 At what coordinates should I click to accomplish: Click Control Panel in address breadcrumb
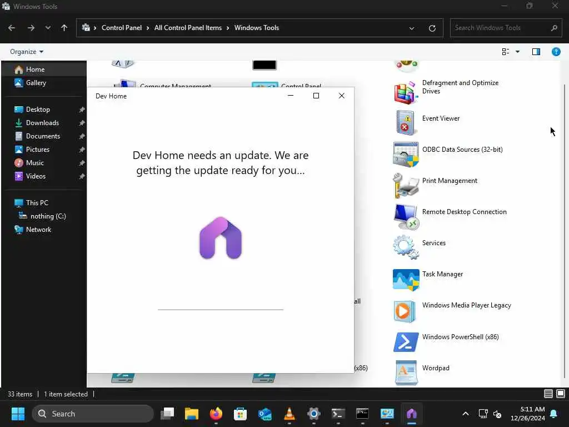pyautogui.click(x=122, y=28)
